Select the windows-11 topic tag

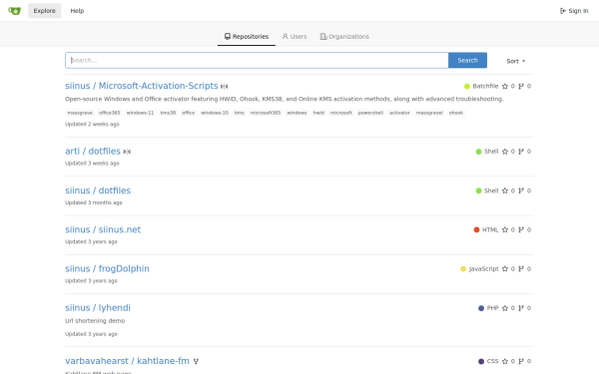140,113
